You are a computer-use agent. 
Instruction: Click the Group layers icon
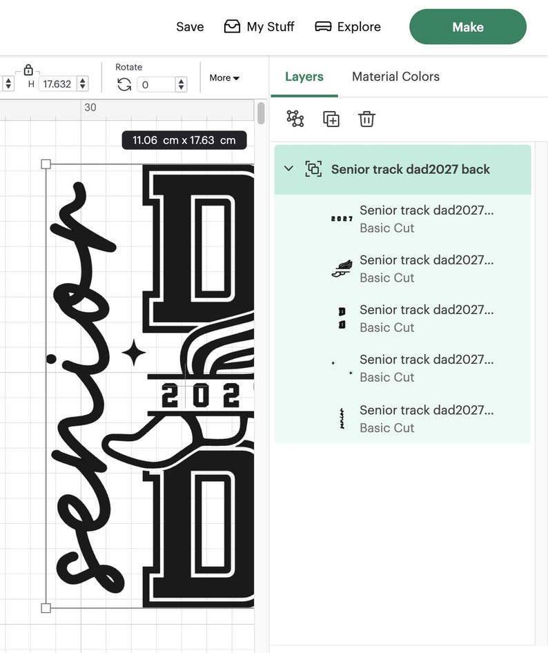click(295, 119)
